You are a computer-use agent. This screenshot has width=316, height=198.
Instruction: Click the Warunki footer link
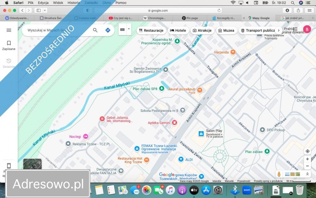229,181
